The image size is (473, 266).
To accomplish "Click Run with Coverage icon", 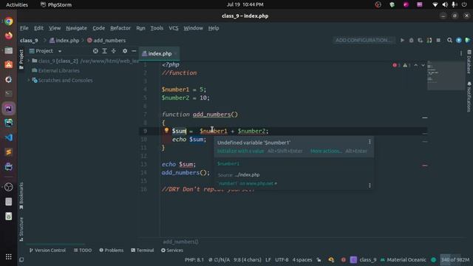I will pyautogui.click(x=421, y=40).
